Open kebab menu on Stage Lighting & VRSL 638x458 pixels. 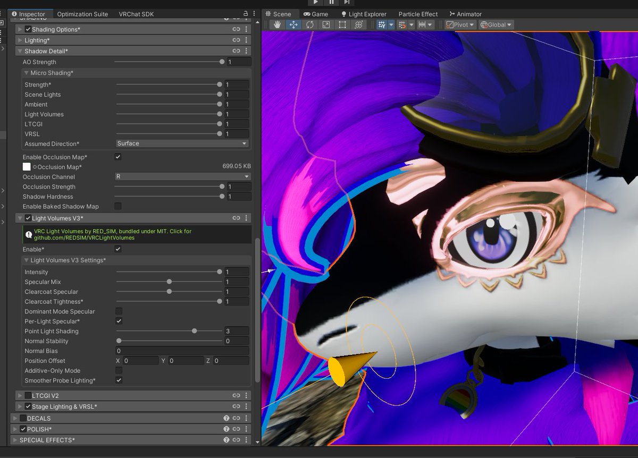(246, 406)
